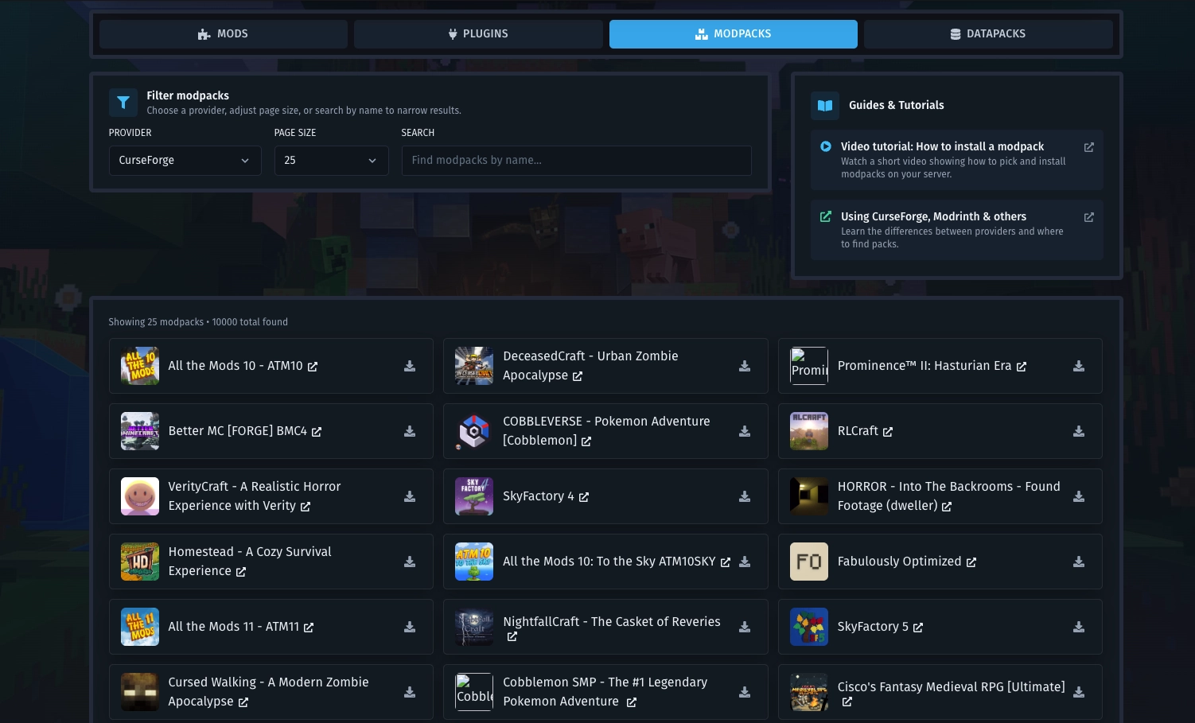Download Better MC [FORGE] BMC4 modpack
Viewport: 1195px width, 723px height.
coord(410,431)
